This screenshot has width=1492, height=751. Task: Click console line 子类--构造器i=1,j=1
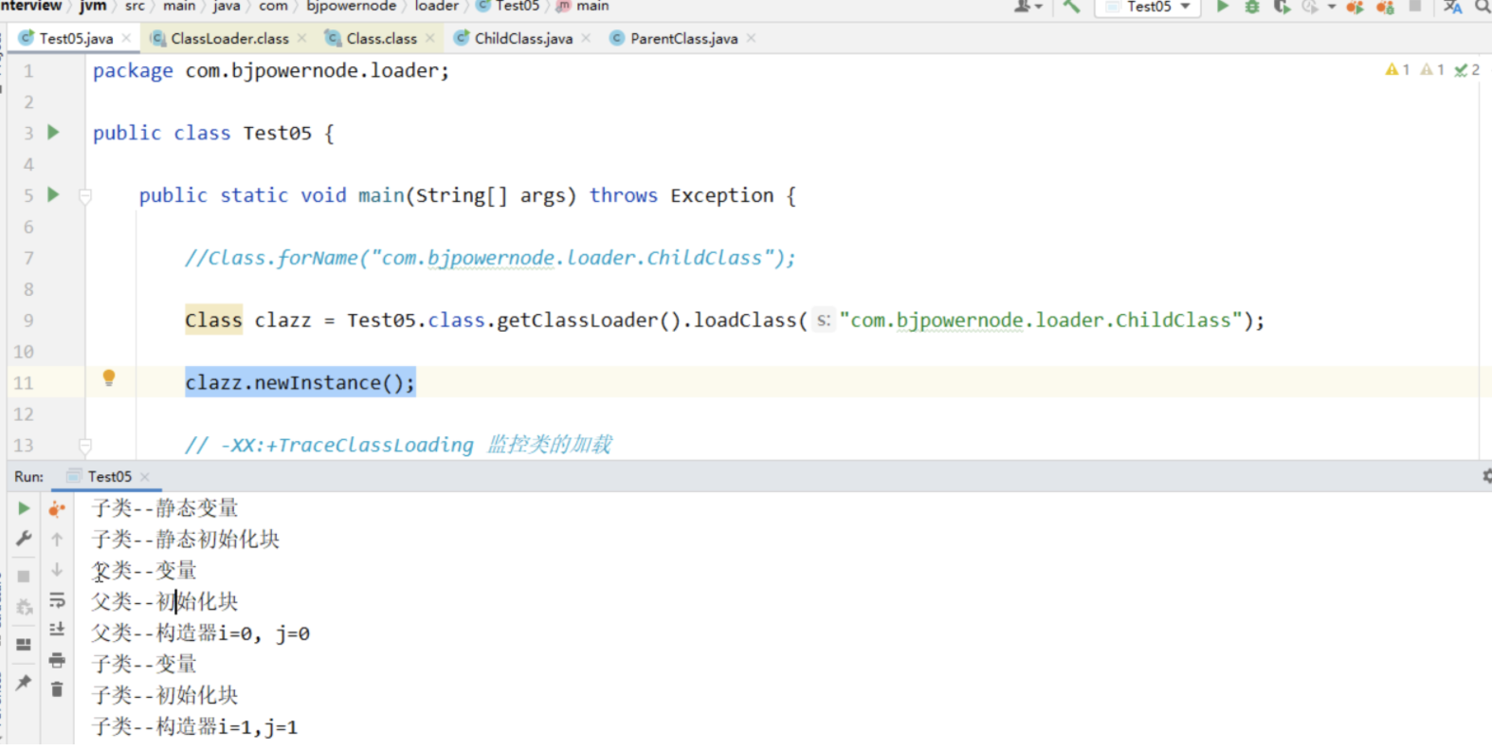point(194,727)
